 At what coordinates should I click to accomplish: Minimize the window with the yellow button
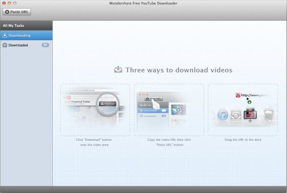pyautogui.click(x=10, y=3)
